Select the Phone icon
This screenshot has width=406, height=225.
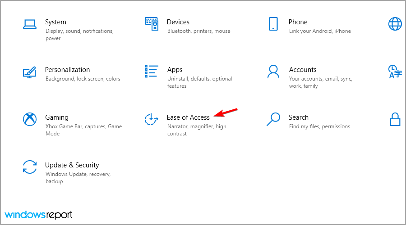click(273, 24)
